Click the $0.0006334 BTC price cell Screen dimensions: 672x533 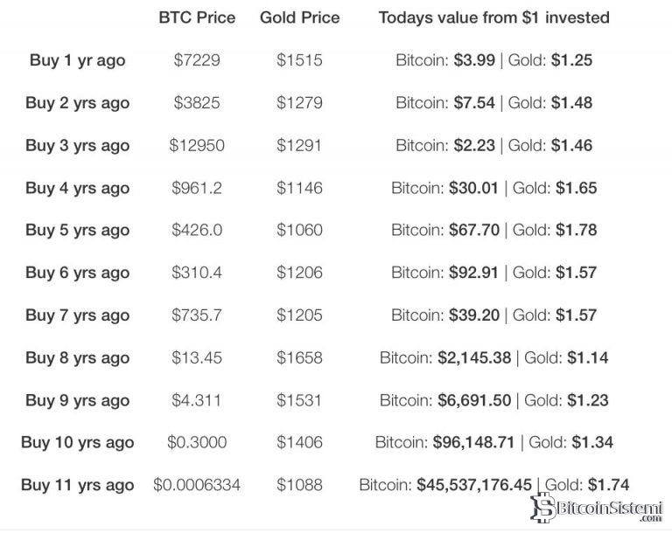pos(197,486)
